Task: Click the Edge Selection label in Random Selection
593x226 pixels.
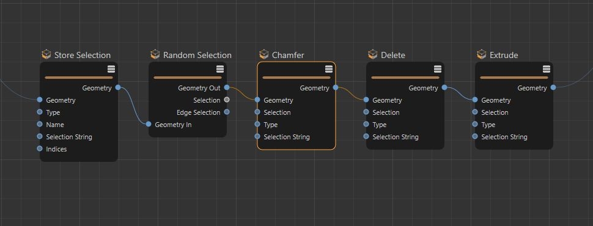Action: 198,112
